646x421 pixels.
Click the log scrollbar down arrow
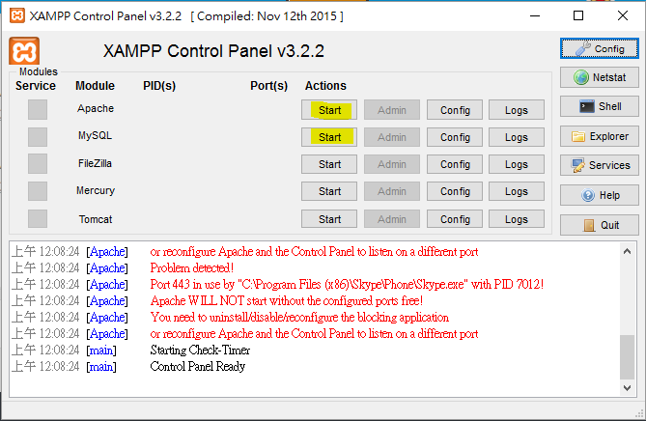(627, 387)
